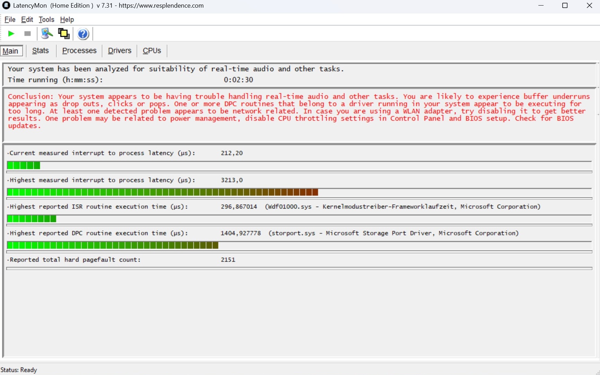Open the options icon with the monitor and pen
Viewport: 600px width, 375px height.
47,34
